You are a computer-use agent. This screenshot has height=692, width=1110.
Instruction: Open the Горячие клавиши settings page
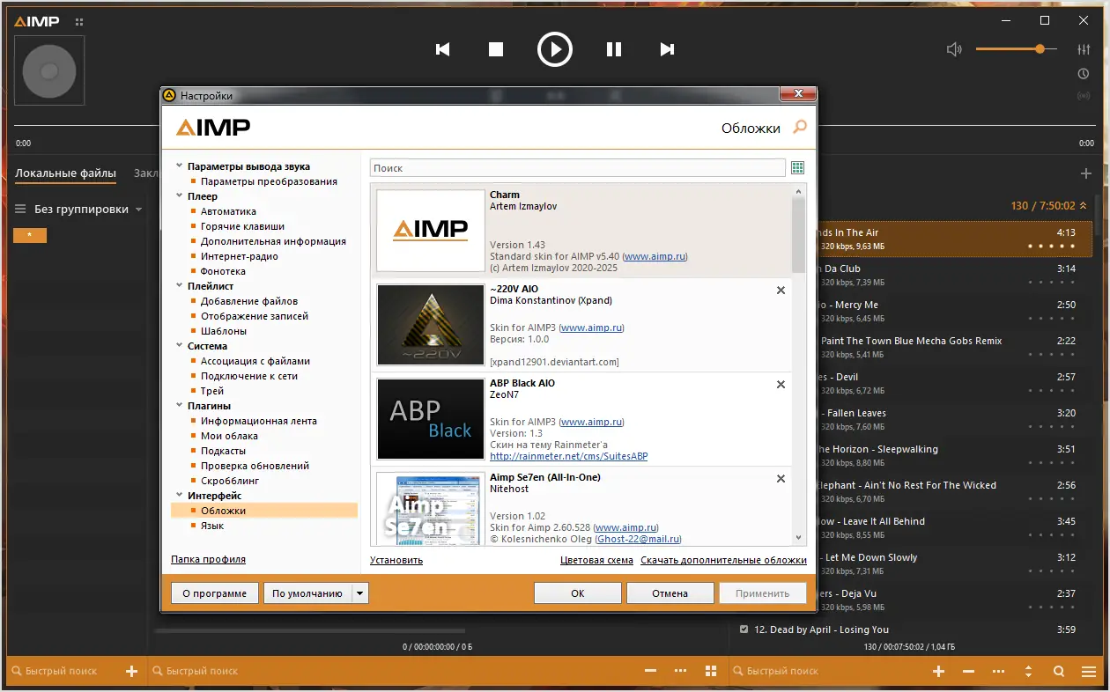[242, 226]
